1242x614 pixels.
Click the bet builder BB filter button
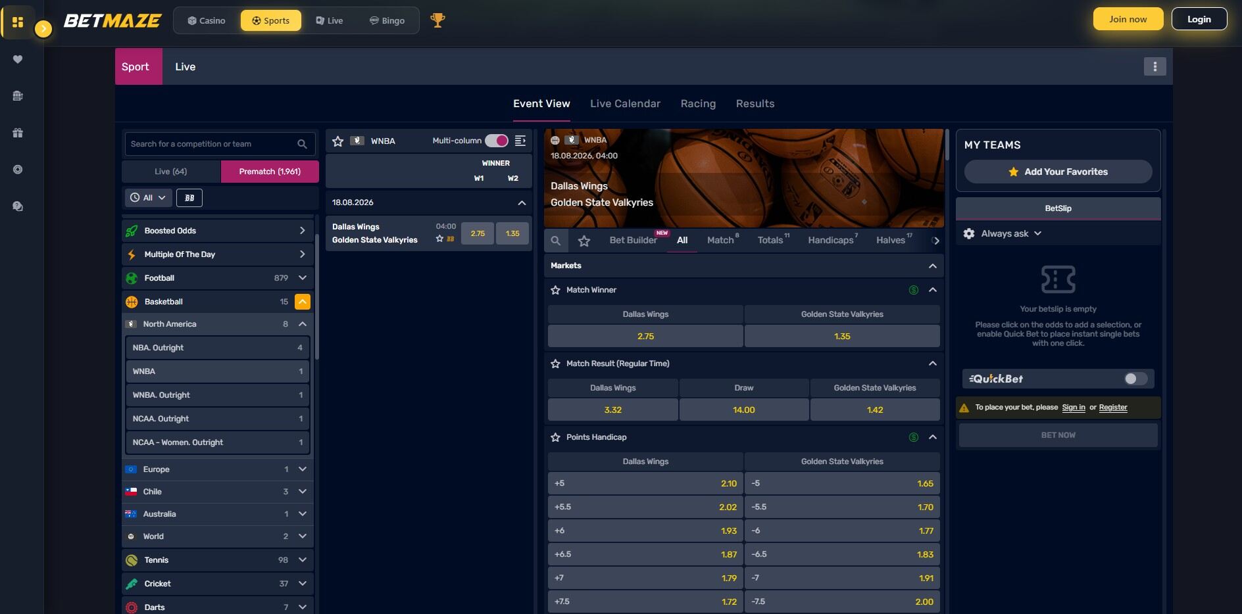pos(189,198)
